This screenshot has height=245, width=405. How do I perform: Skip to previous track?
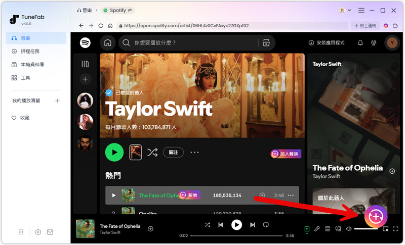221,225
